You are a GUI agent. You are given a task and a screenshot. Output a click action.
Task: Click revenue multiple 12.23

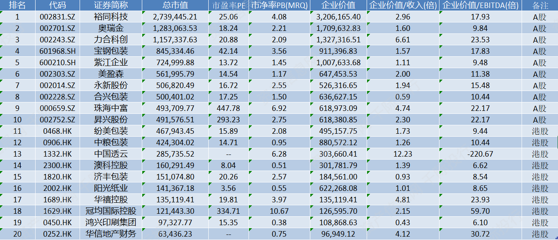(402, 154)
